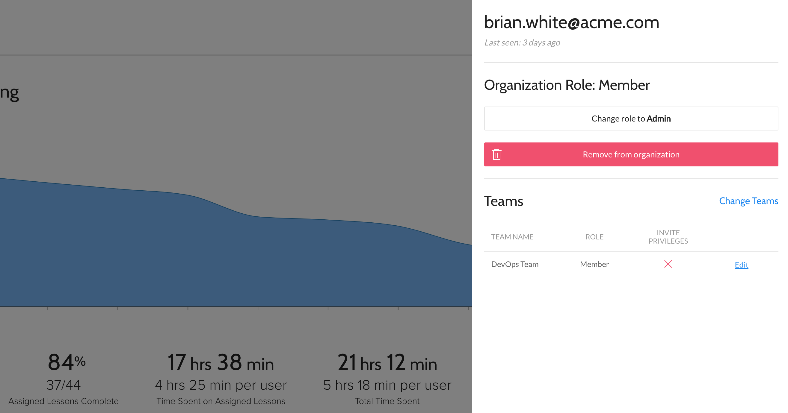Click the INVITE PRIVILEGES column header
Viewport: 788px width, 413px height.
coord(668,237)
